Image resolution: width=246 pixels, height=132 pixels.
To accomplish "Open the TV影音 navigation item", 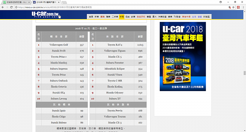I will 177,17.
